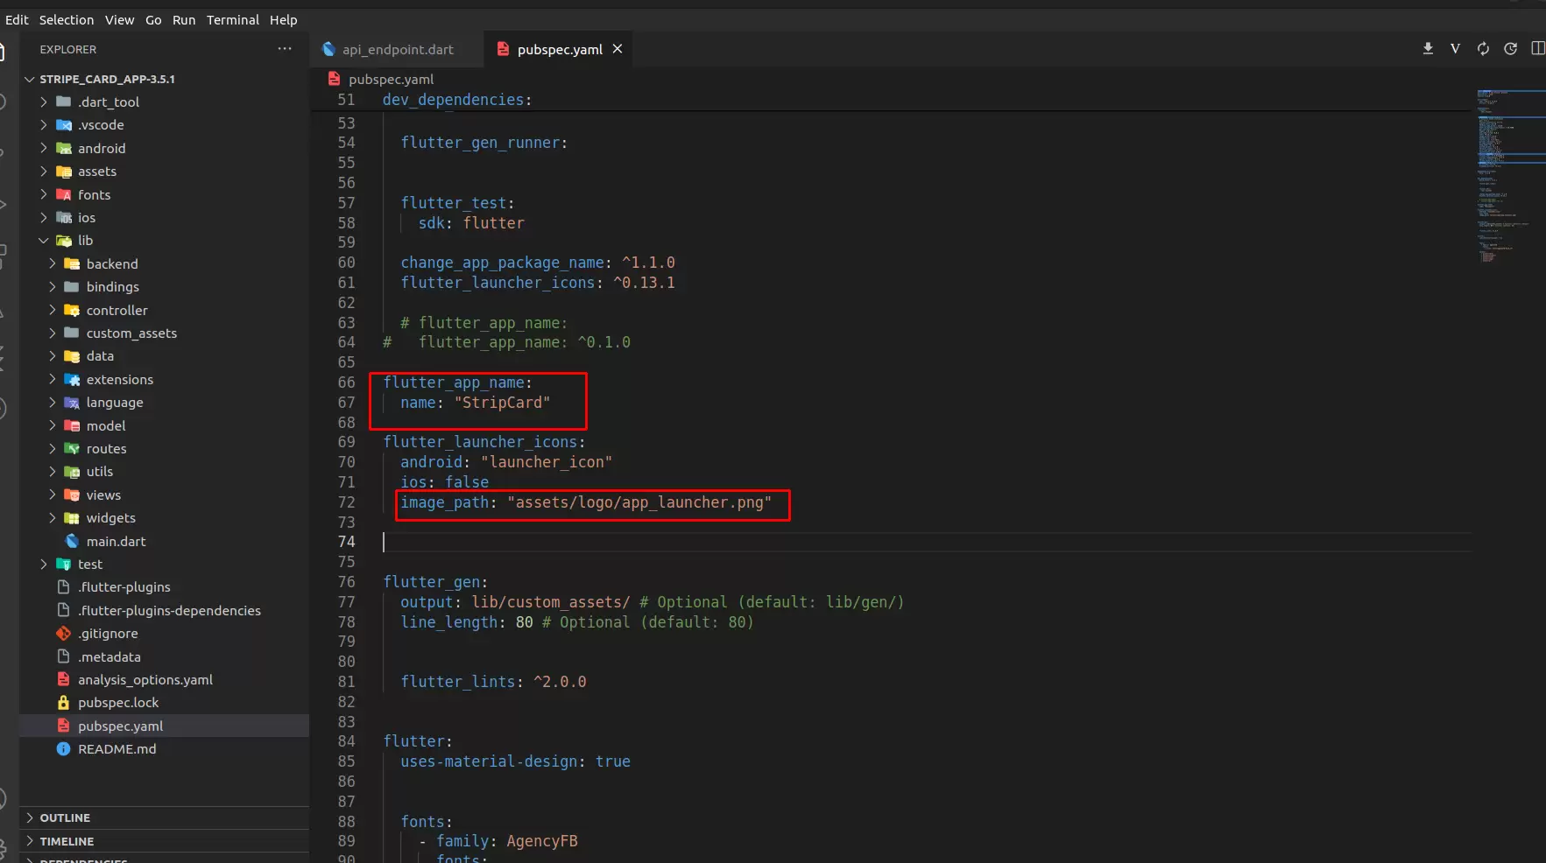
Task: Click the .dart_tool folder icon
Action: point(64,102)
